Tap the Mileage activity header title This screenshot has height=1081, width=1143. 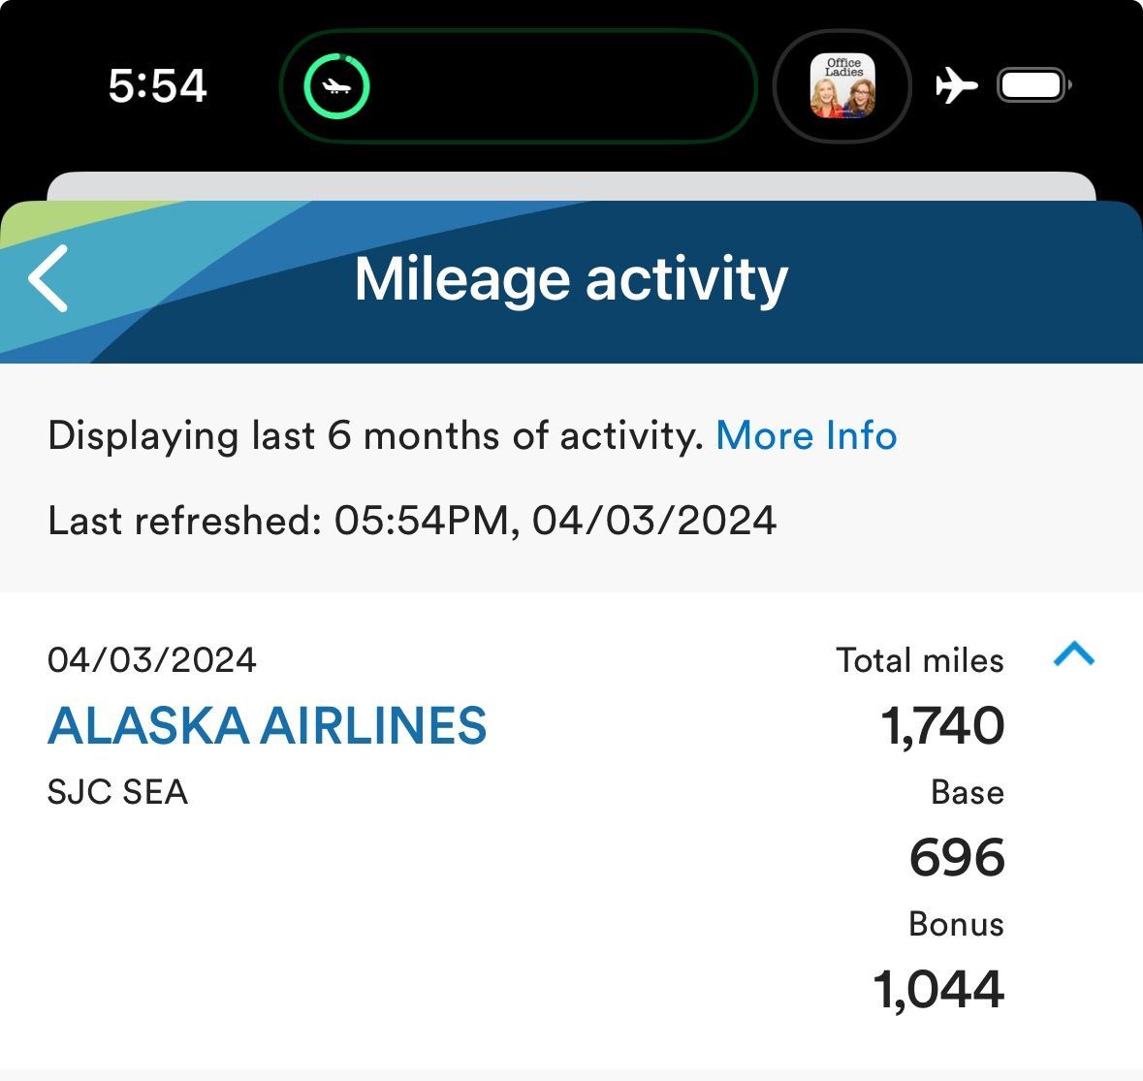[571, 279]
